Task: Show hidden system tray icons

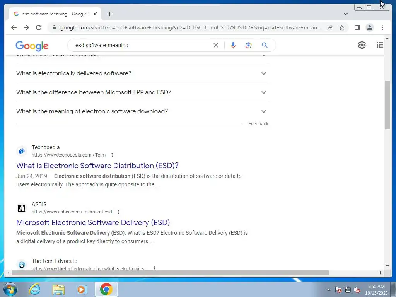Action: tap(329, 290)
